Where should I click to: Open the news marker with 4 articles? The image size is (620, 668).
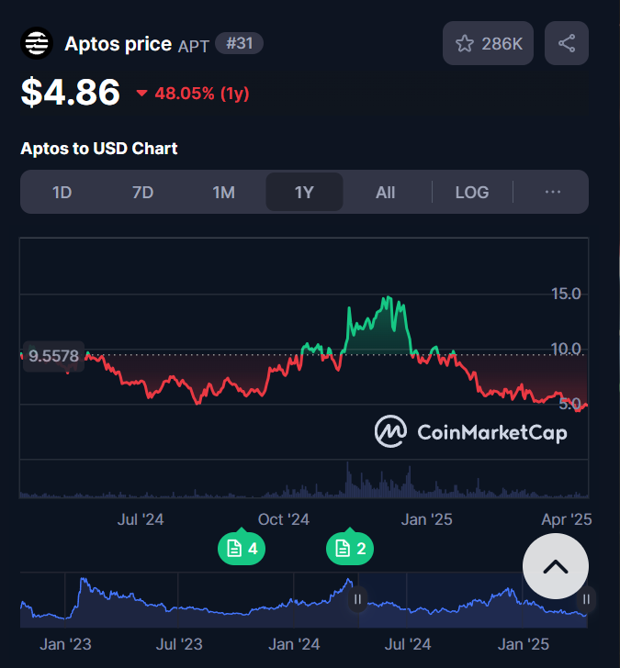tap(242, 548)
